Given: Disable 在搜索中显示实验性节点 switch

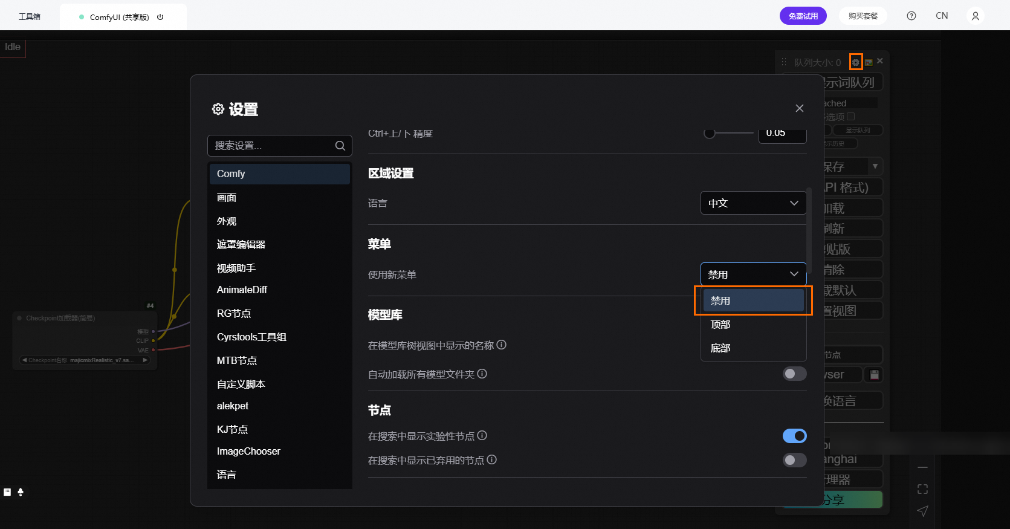Looking at the screenshot, I should (794, 436).
